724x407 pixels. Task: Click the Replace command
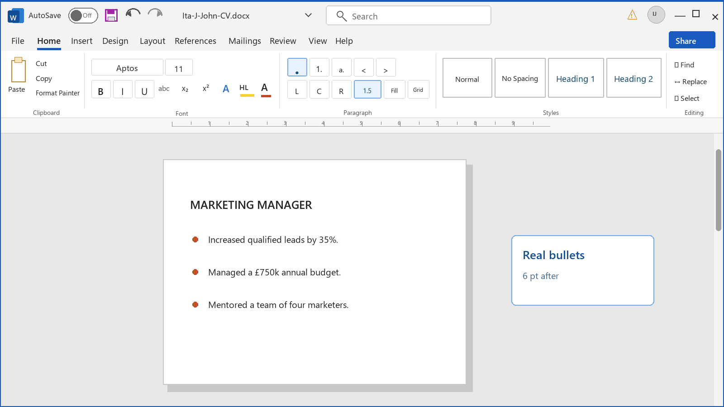pyautogui.click(x=691, y=81)
